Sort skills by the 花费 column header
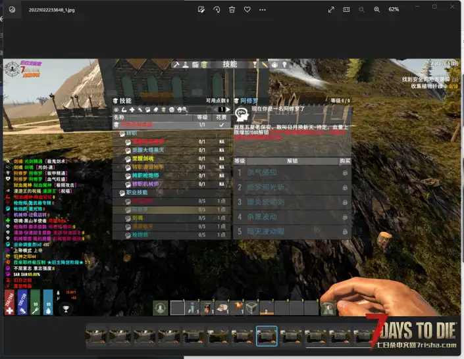 [221, 118]
